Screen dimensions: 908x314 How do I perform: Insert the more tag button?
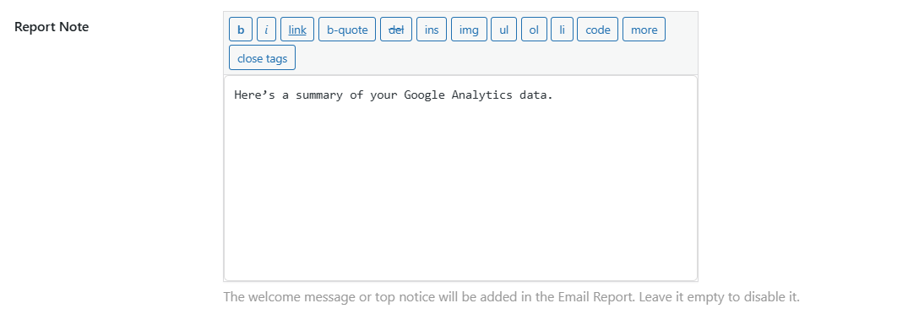[x=644, y=30]
